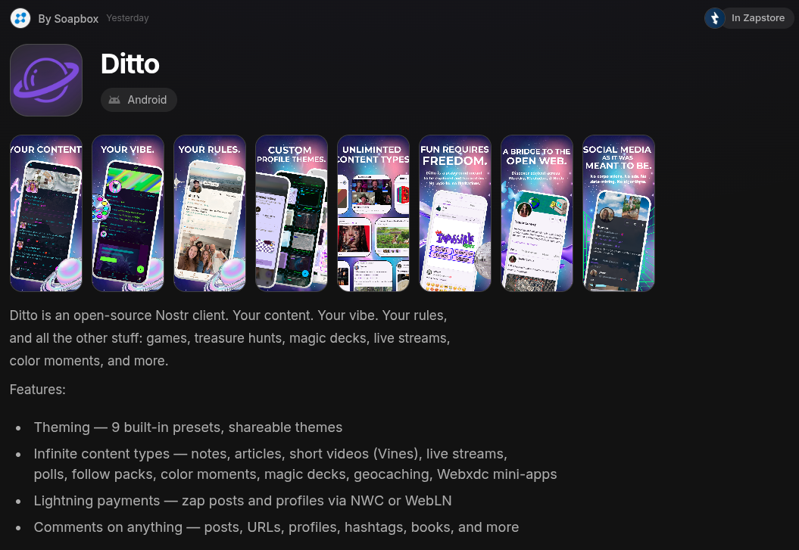Click the Features heading text
Viewport: 799px width, 550px height.
click(x=38, y=390)
